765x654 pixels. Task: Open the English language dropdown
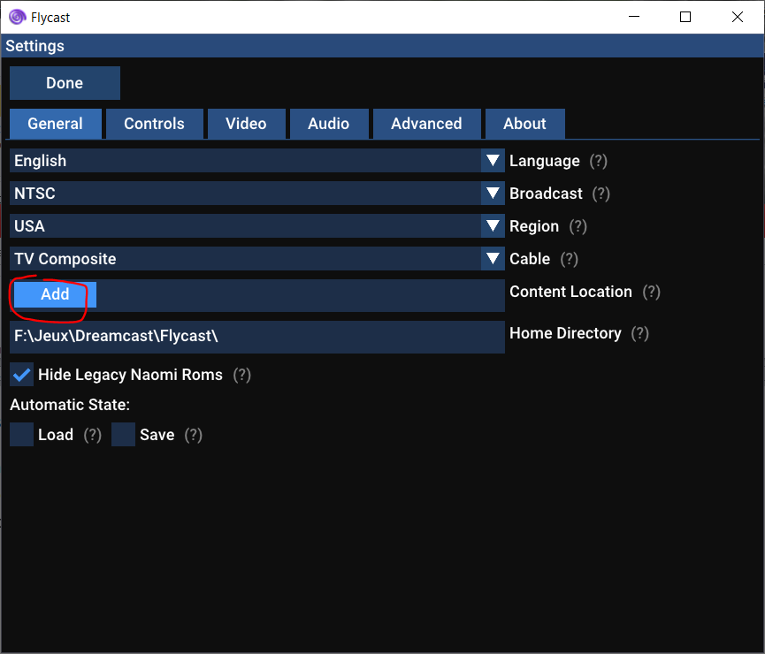256,161
